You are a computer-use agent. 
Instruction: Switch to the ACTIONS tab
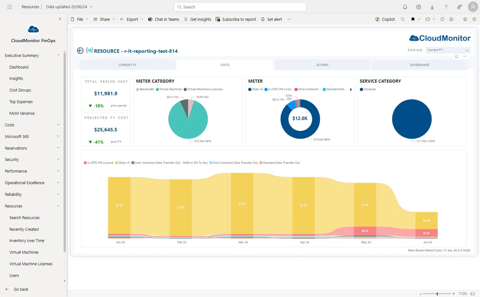point(322,65)
